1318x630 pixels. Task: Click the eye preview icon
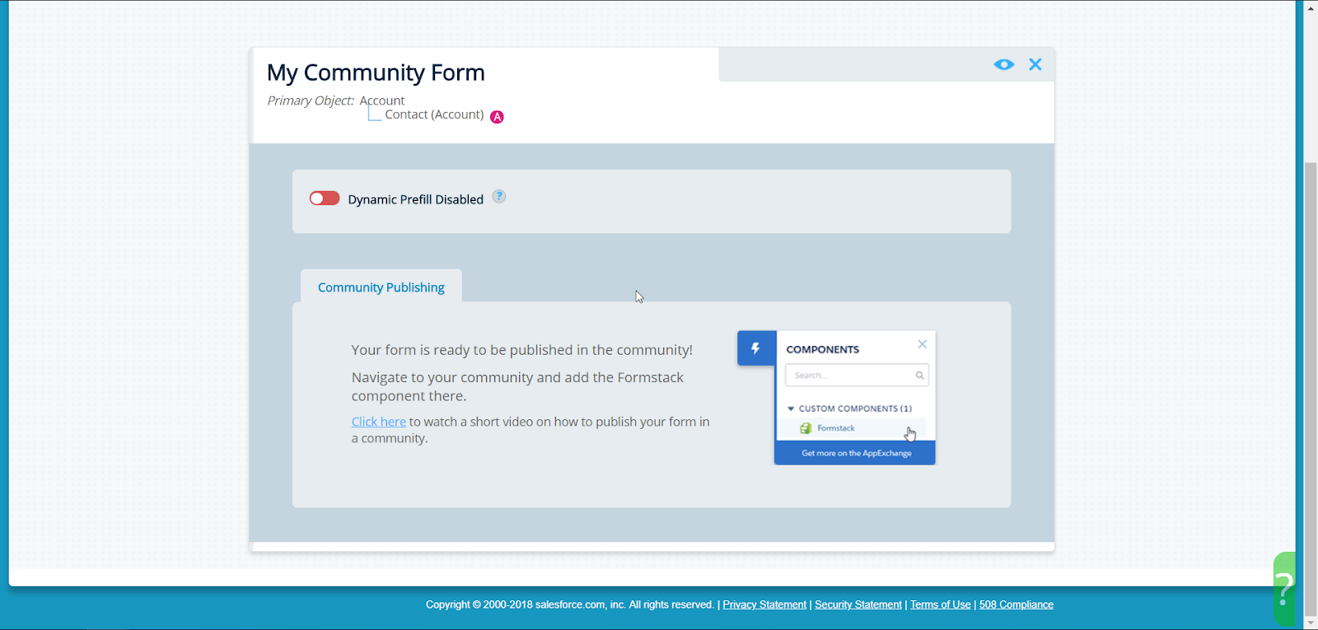pos(1003,65)
